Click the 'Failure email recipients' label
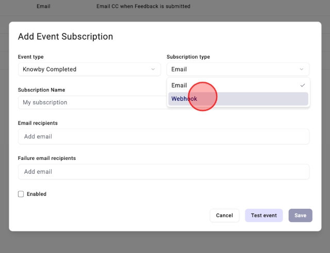Image resolution: width=330 pixels, height=253 pixels. pos(47,158)
